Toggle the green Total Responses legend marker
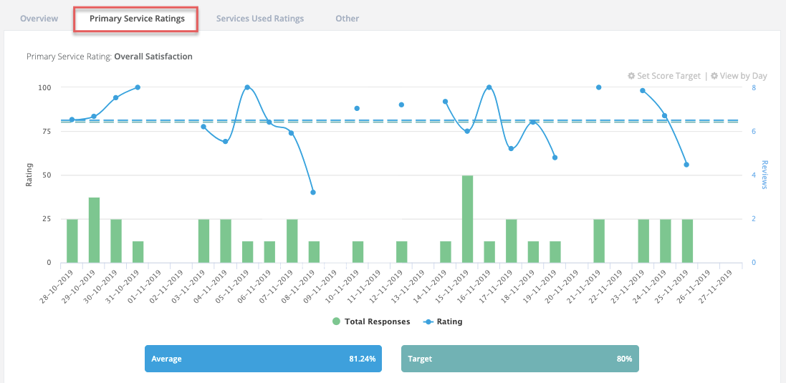Viewport: 786px width, 383px height. (336, 321)
